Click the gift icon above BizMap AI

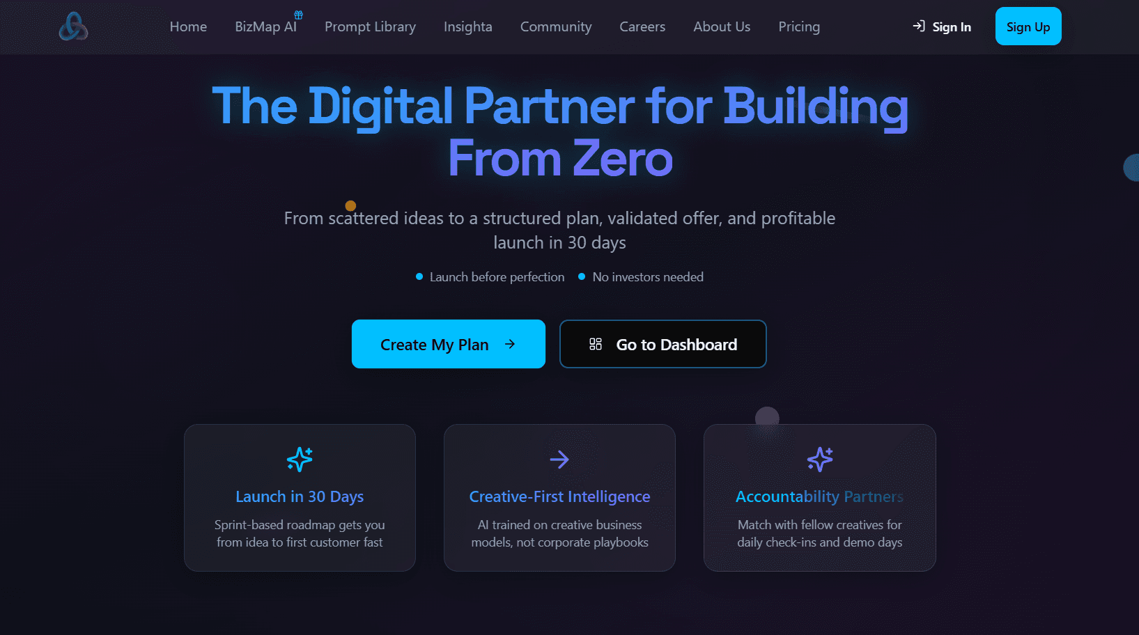click(298, 15)
